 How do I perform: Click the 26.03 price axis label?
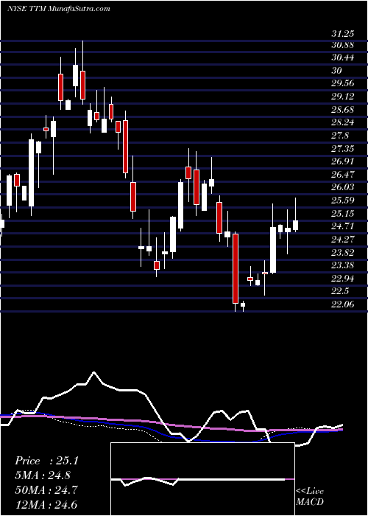(342, 187)
